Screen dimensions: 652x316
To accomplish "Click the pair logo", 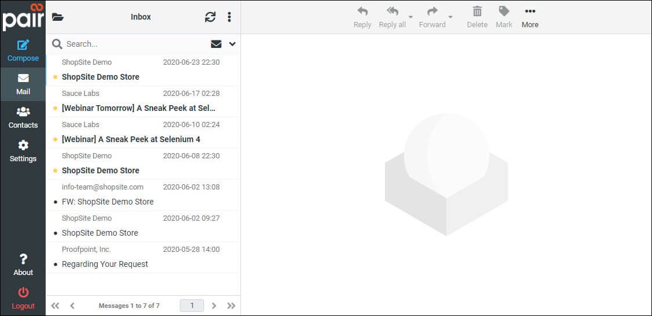I will 23,17.
